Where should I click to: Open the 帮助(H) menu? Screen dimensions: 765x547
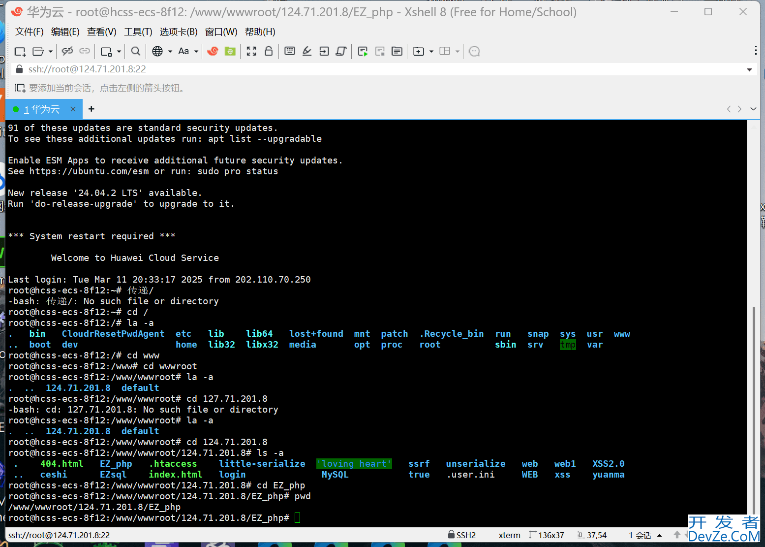[260, 32]
